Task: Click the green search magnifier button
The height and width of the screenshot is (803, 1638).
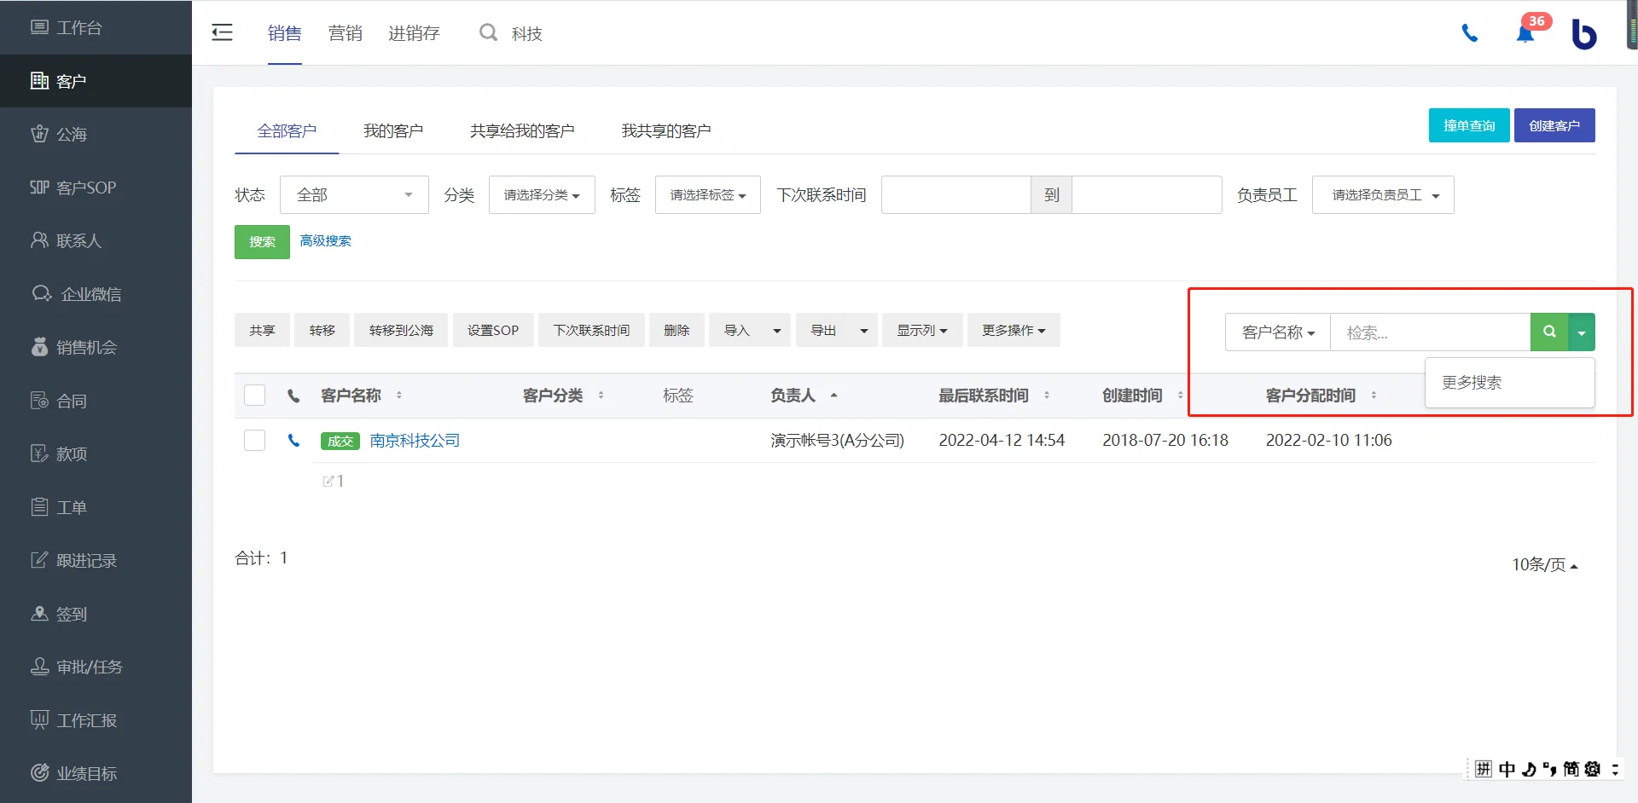Action: (x=1549, y=332)
